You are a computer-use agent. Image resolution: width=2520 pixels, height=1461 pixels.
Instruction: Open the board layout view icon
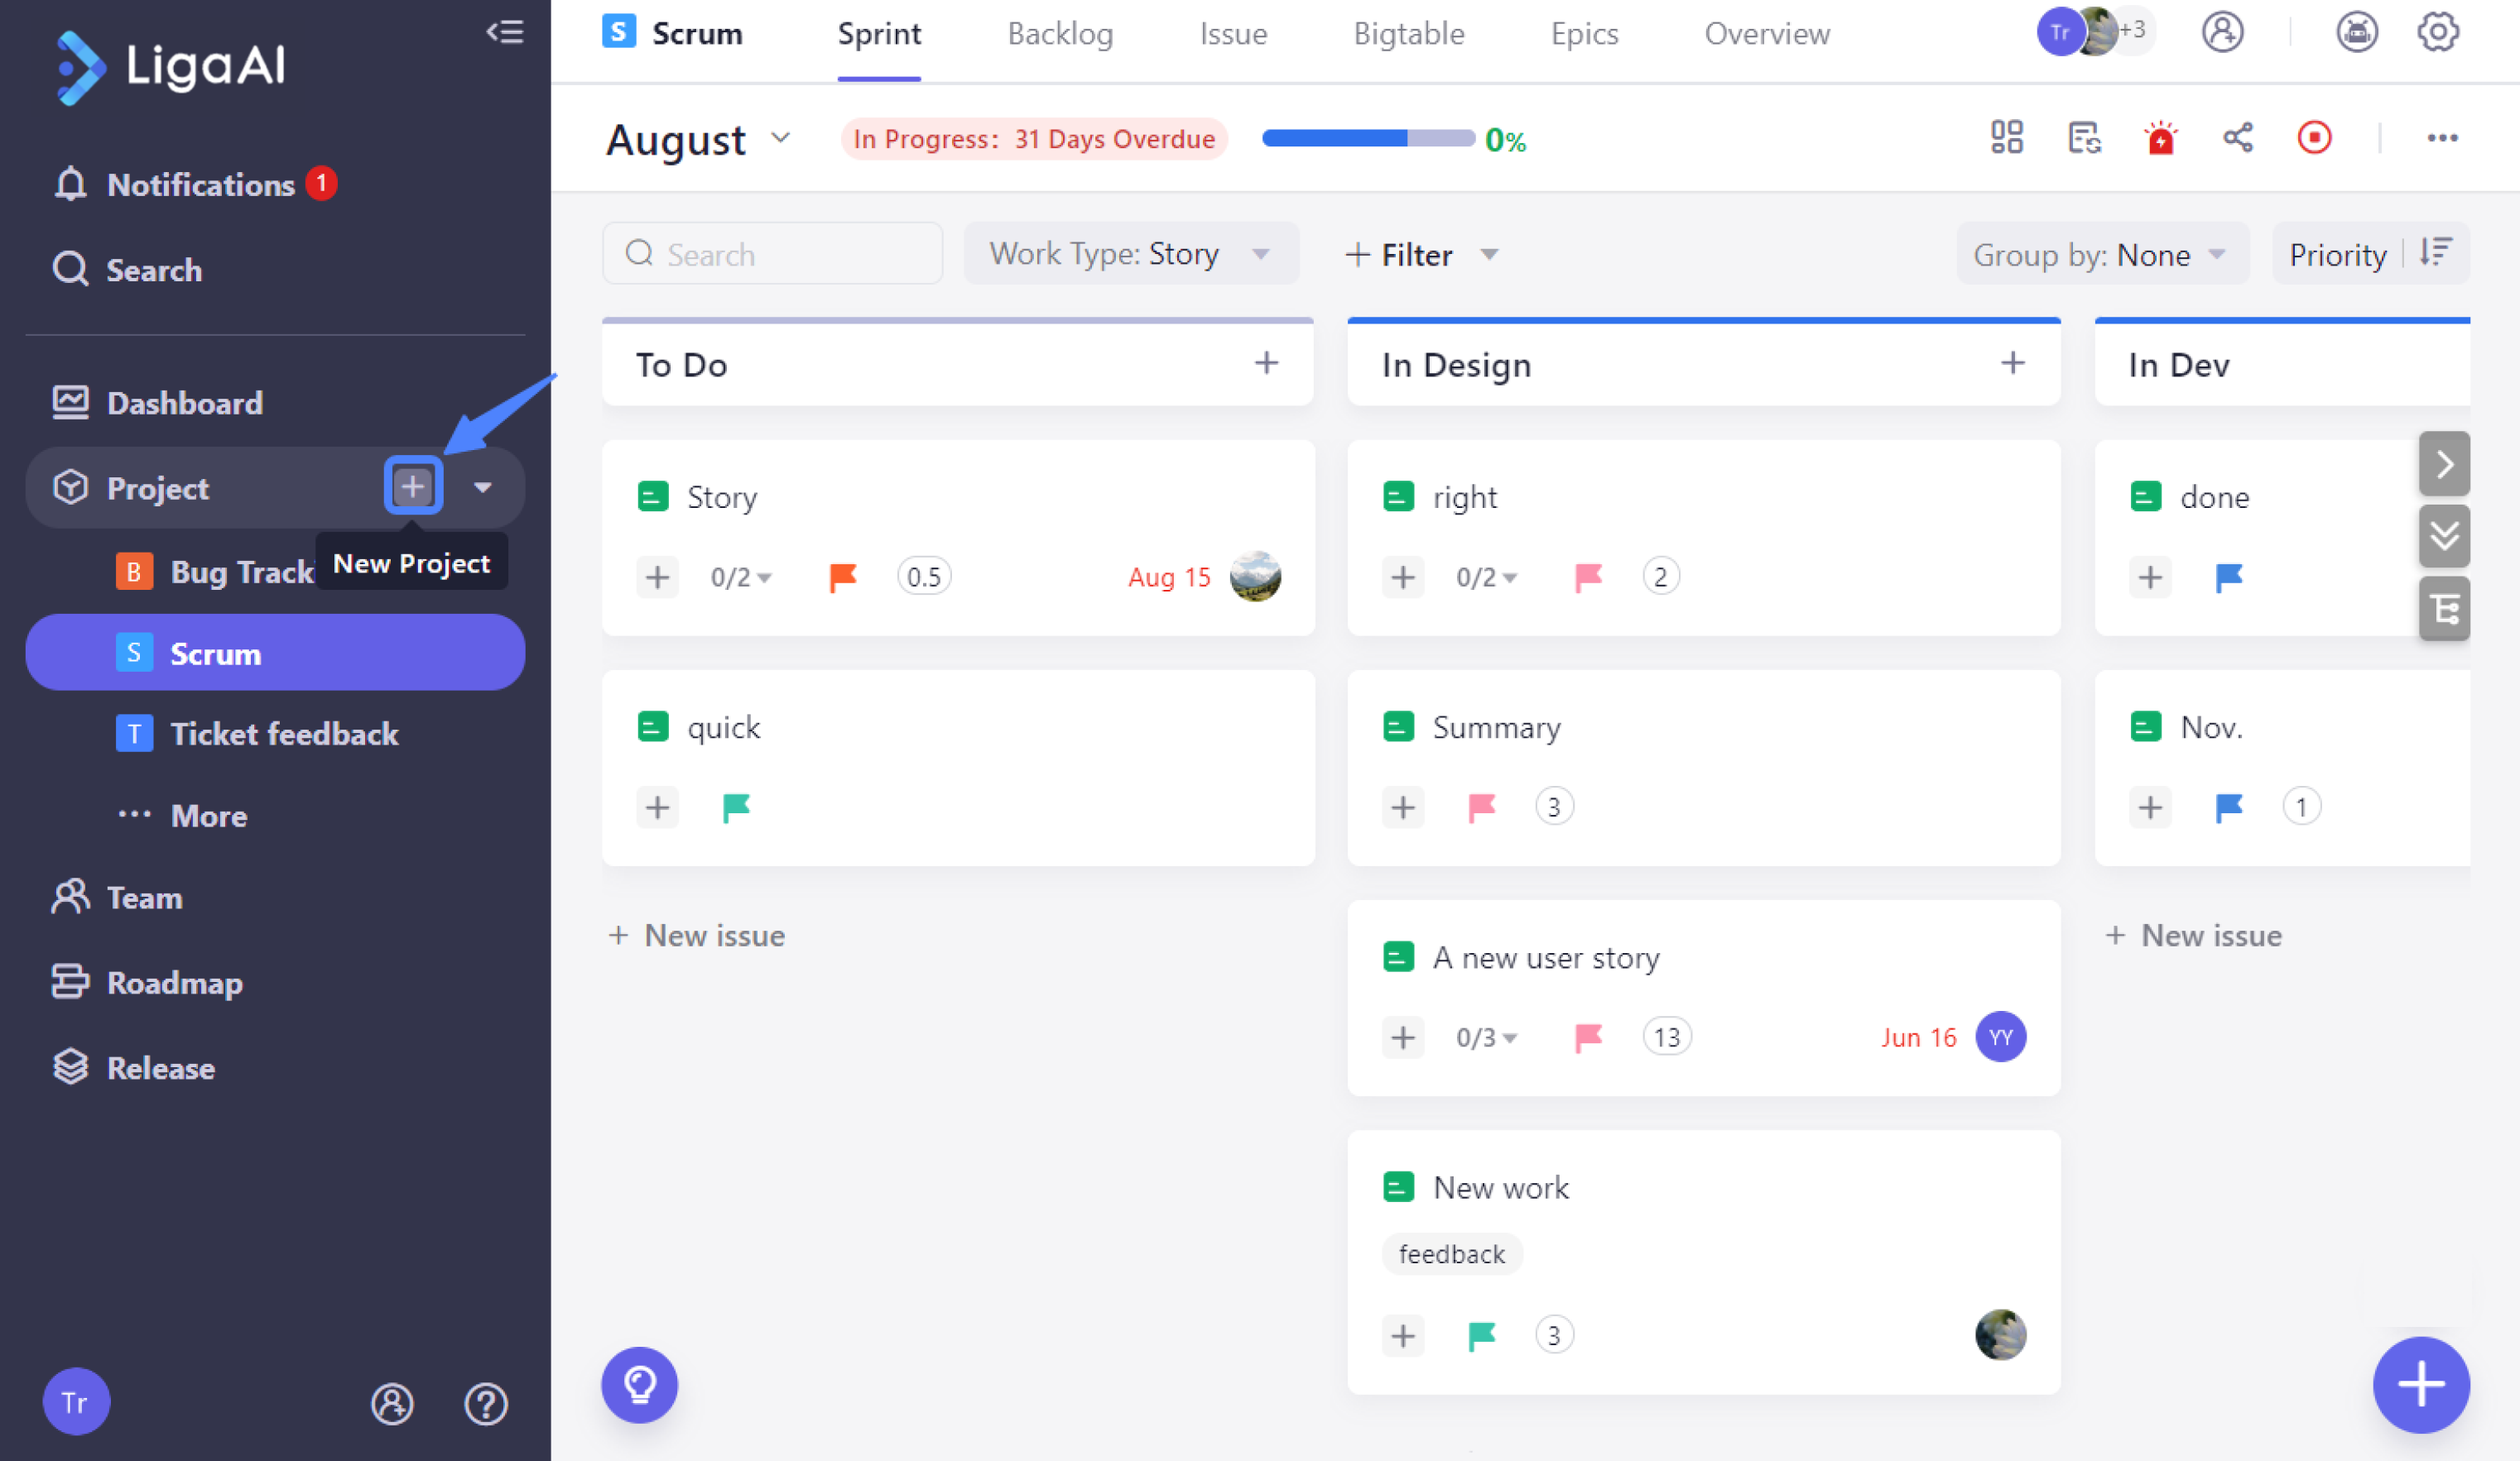(2006, 138)
